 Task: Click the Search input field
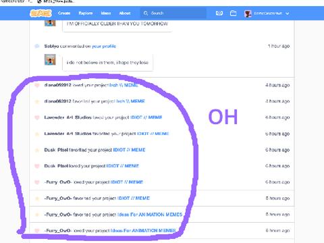click(173, 13)
